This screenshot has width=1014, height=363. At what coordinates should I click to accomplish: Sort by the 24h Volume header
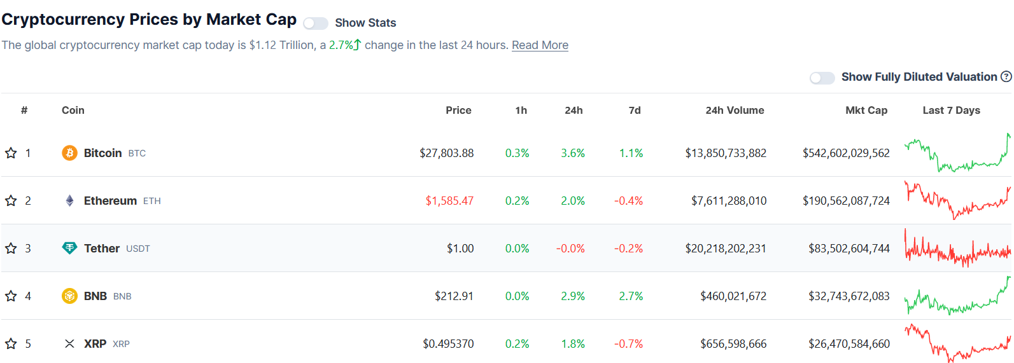[x=735, y=111]
